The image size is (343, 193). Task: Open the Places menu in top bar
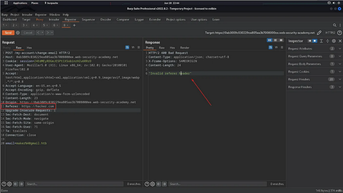[x=35, y=3]
